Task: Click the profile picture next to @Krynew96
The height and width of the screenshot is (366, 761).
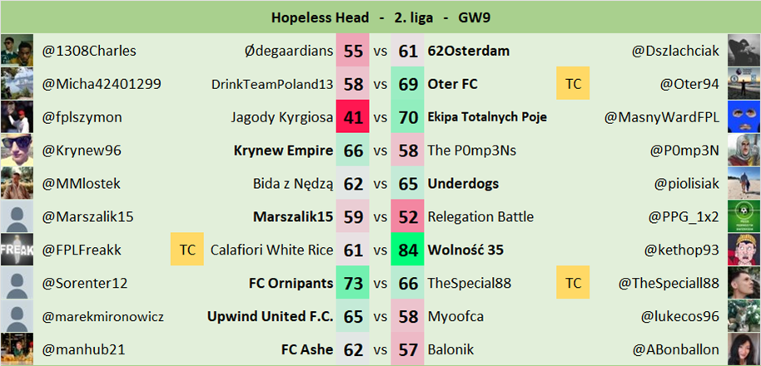Action: (17, 151)
